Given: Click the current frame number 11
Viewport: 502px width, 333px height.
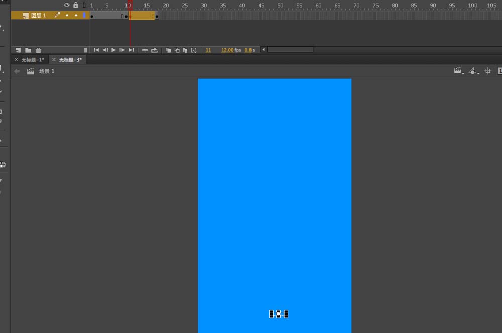Looking at the screenshot, I should coord(208,50).
